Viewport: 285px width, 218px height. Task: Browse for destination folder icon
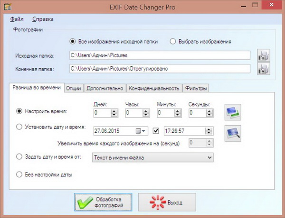click(x=263, y=69)
